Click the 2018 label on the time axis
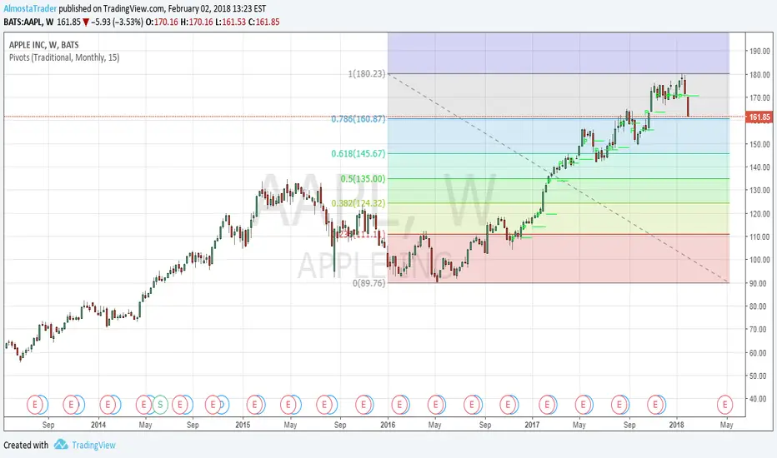The height and width of the screenshot is (458, 777). [x=676, y=425]
